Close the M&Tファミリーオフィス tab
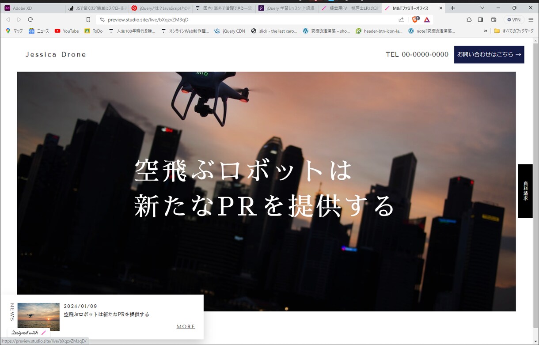The width and height of the screenshot is (539, 345). [x=441, y=8]
